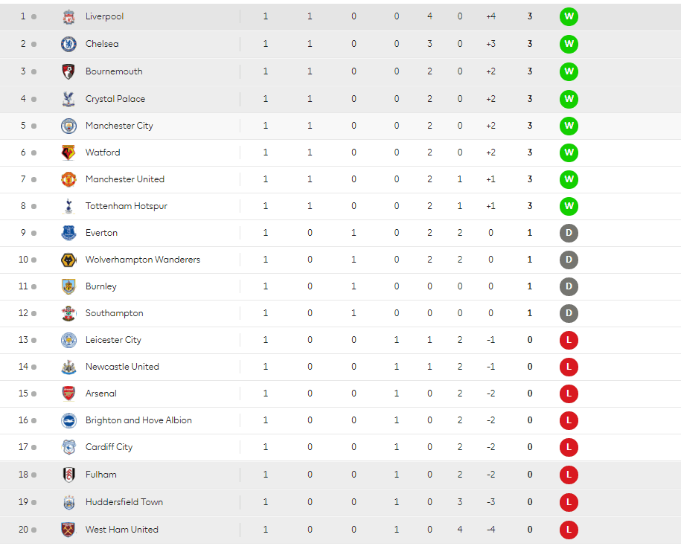Open the Crystal Palace team name
681x546 pixels.
(x=115, y=99)
